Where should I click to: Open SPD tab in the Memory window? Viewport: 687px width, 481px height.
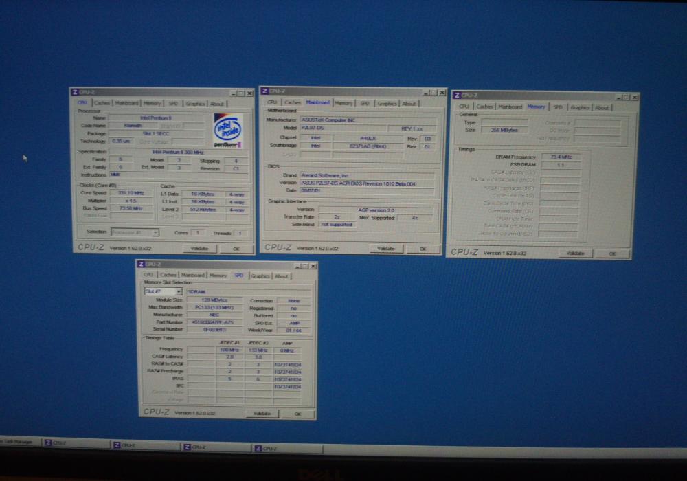[x=557, y=107]
